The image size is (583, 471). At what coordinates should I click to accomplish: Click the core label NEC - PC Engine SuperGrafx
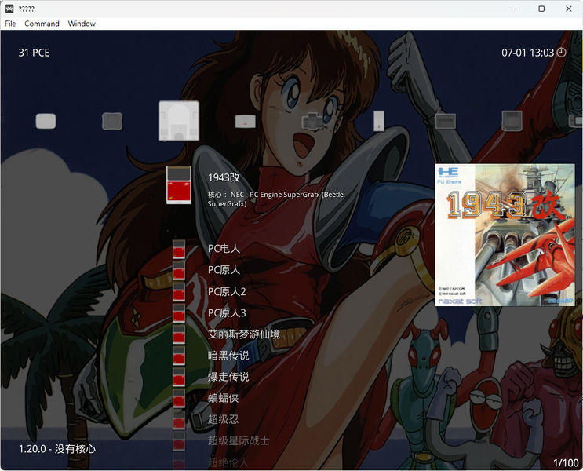point(275,199)
